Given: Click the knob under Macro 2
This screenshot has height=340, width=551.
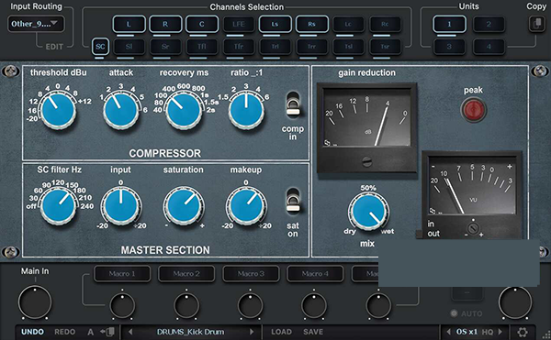Looking at the screenshot, I should [x=186, y=306].
